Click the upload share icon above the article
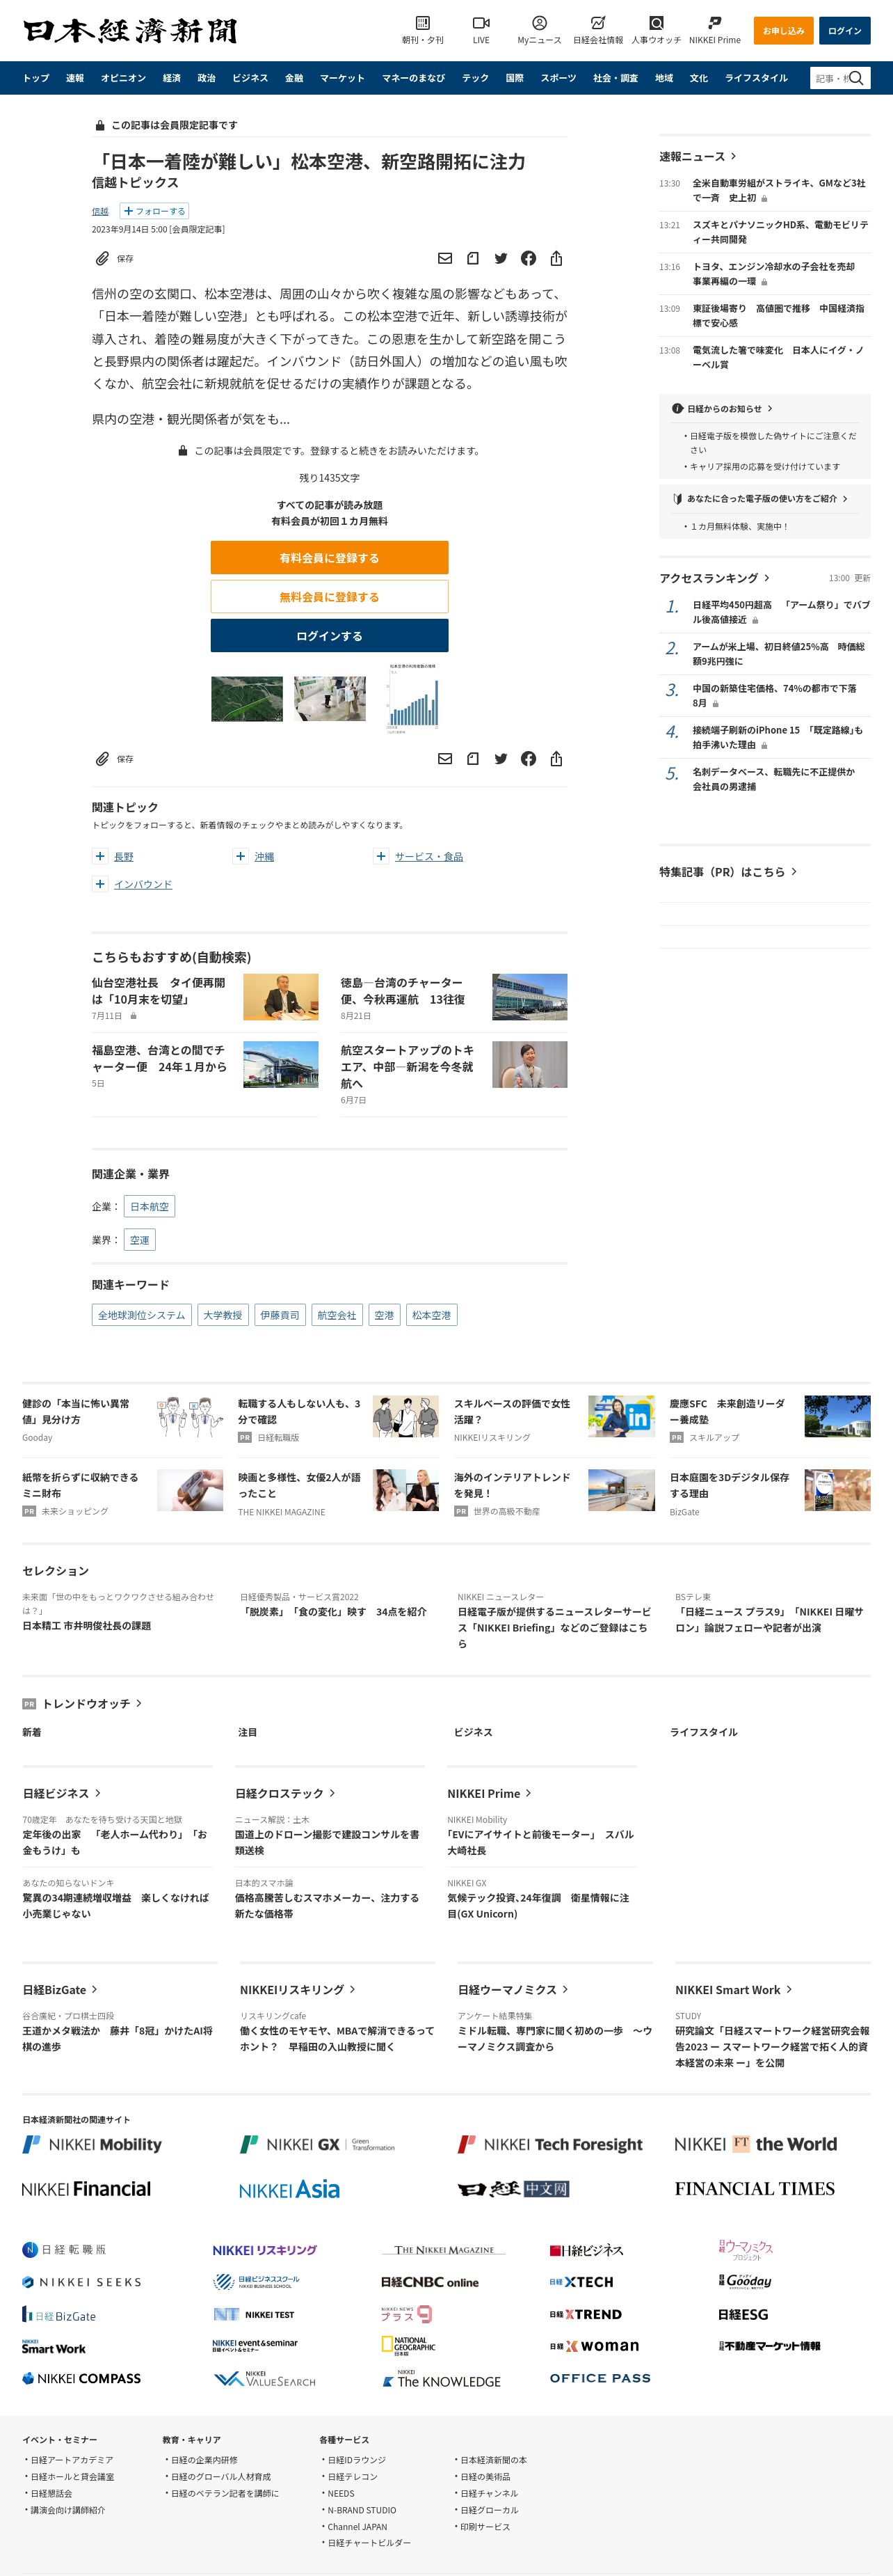893x2576 pixels. tap(556, 258)
